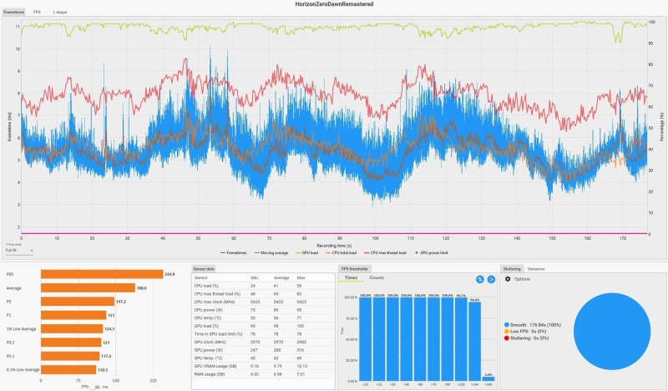Select the FPS thresholds tab
This screenshot has width=668, height=391.
(355, 269)
